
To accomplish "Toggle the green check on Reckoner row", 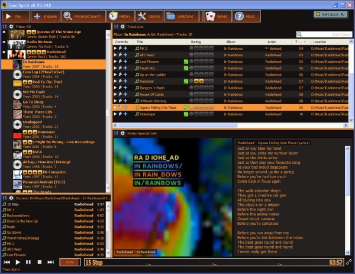I will click(x=186, y=80).
